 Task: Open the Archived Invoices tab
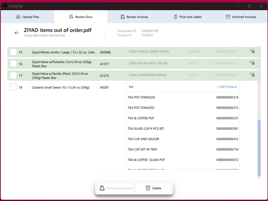(x=241, y=17)
